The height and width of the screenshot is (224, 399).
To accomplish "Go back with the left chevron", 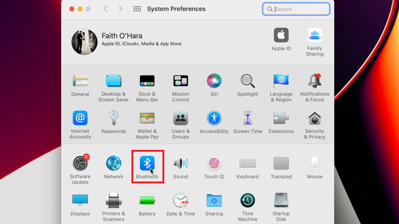I will (x=105, y=9).
